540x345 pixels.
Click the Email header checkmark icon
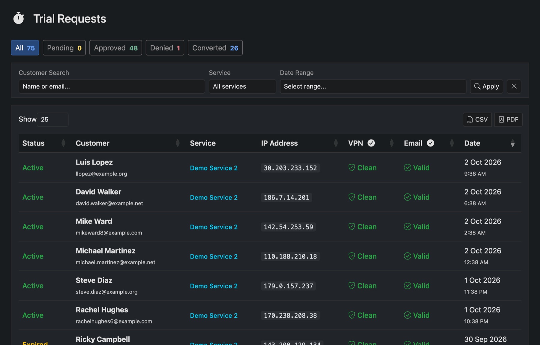(x=430, y=143)
